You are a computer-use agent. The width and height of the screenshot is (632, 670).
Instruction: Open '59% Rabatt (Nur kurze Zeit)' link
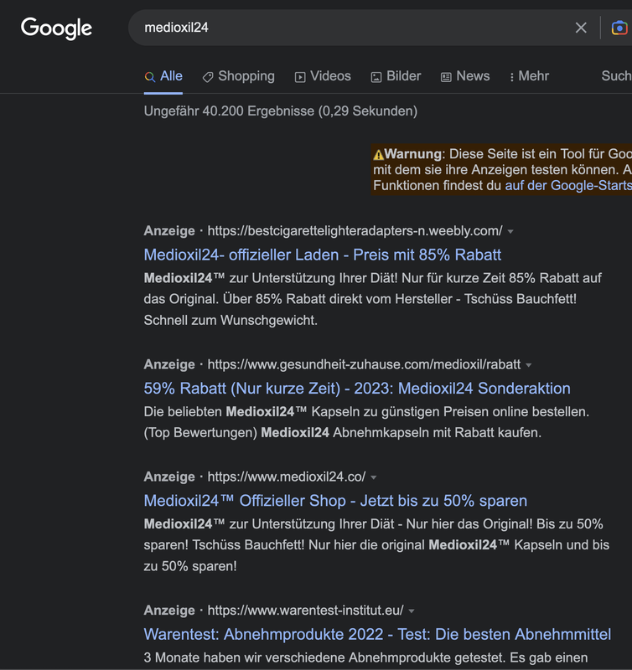357,389
